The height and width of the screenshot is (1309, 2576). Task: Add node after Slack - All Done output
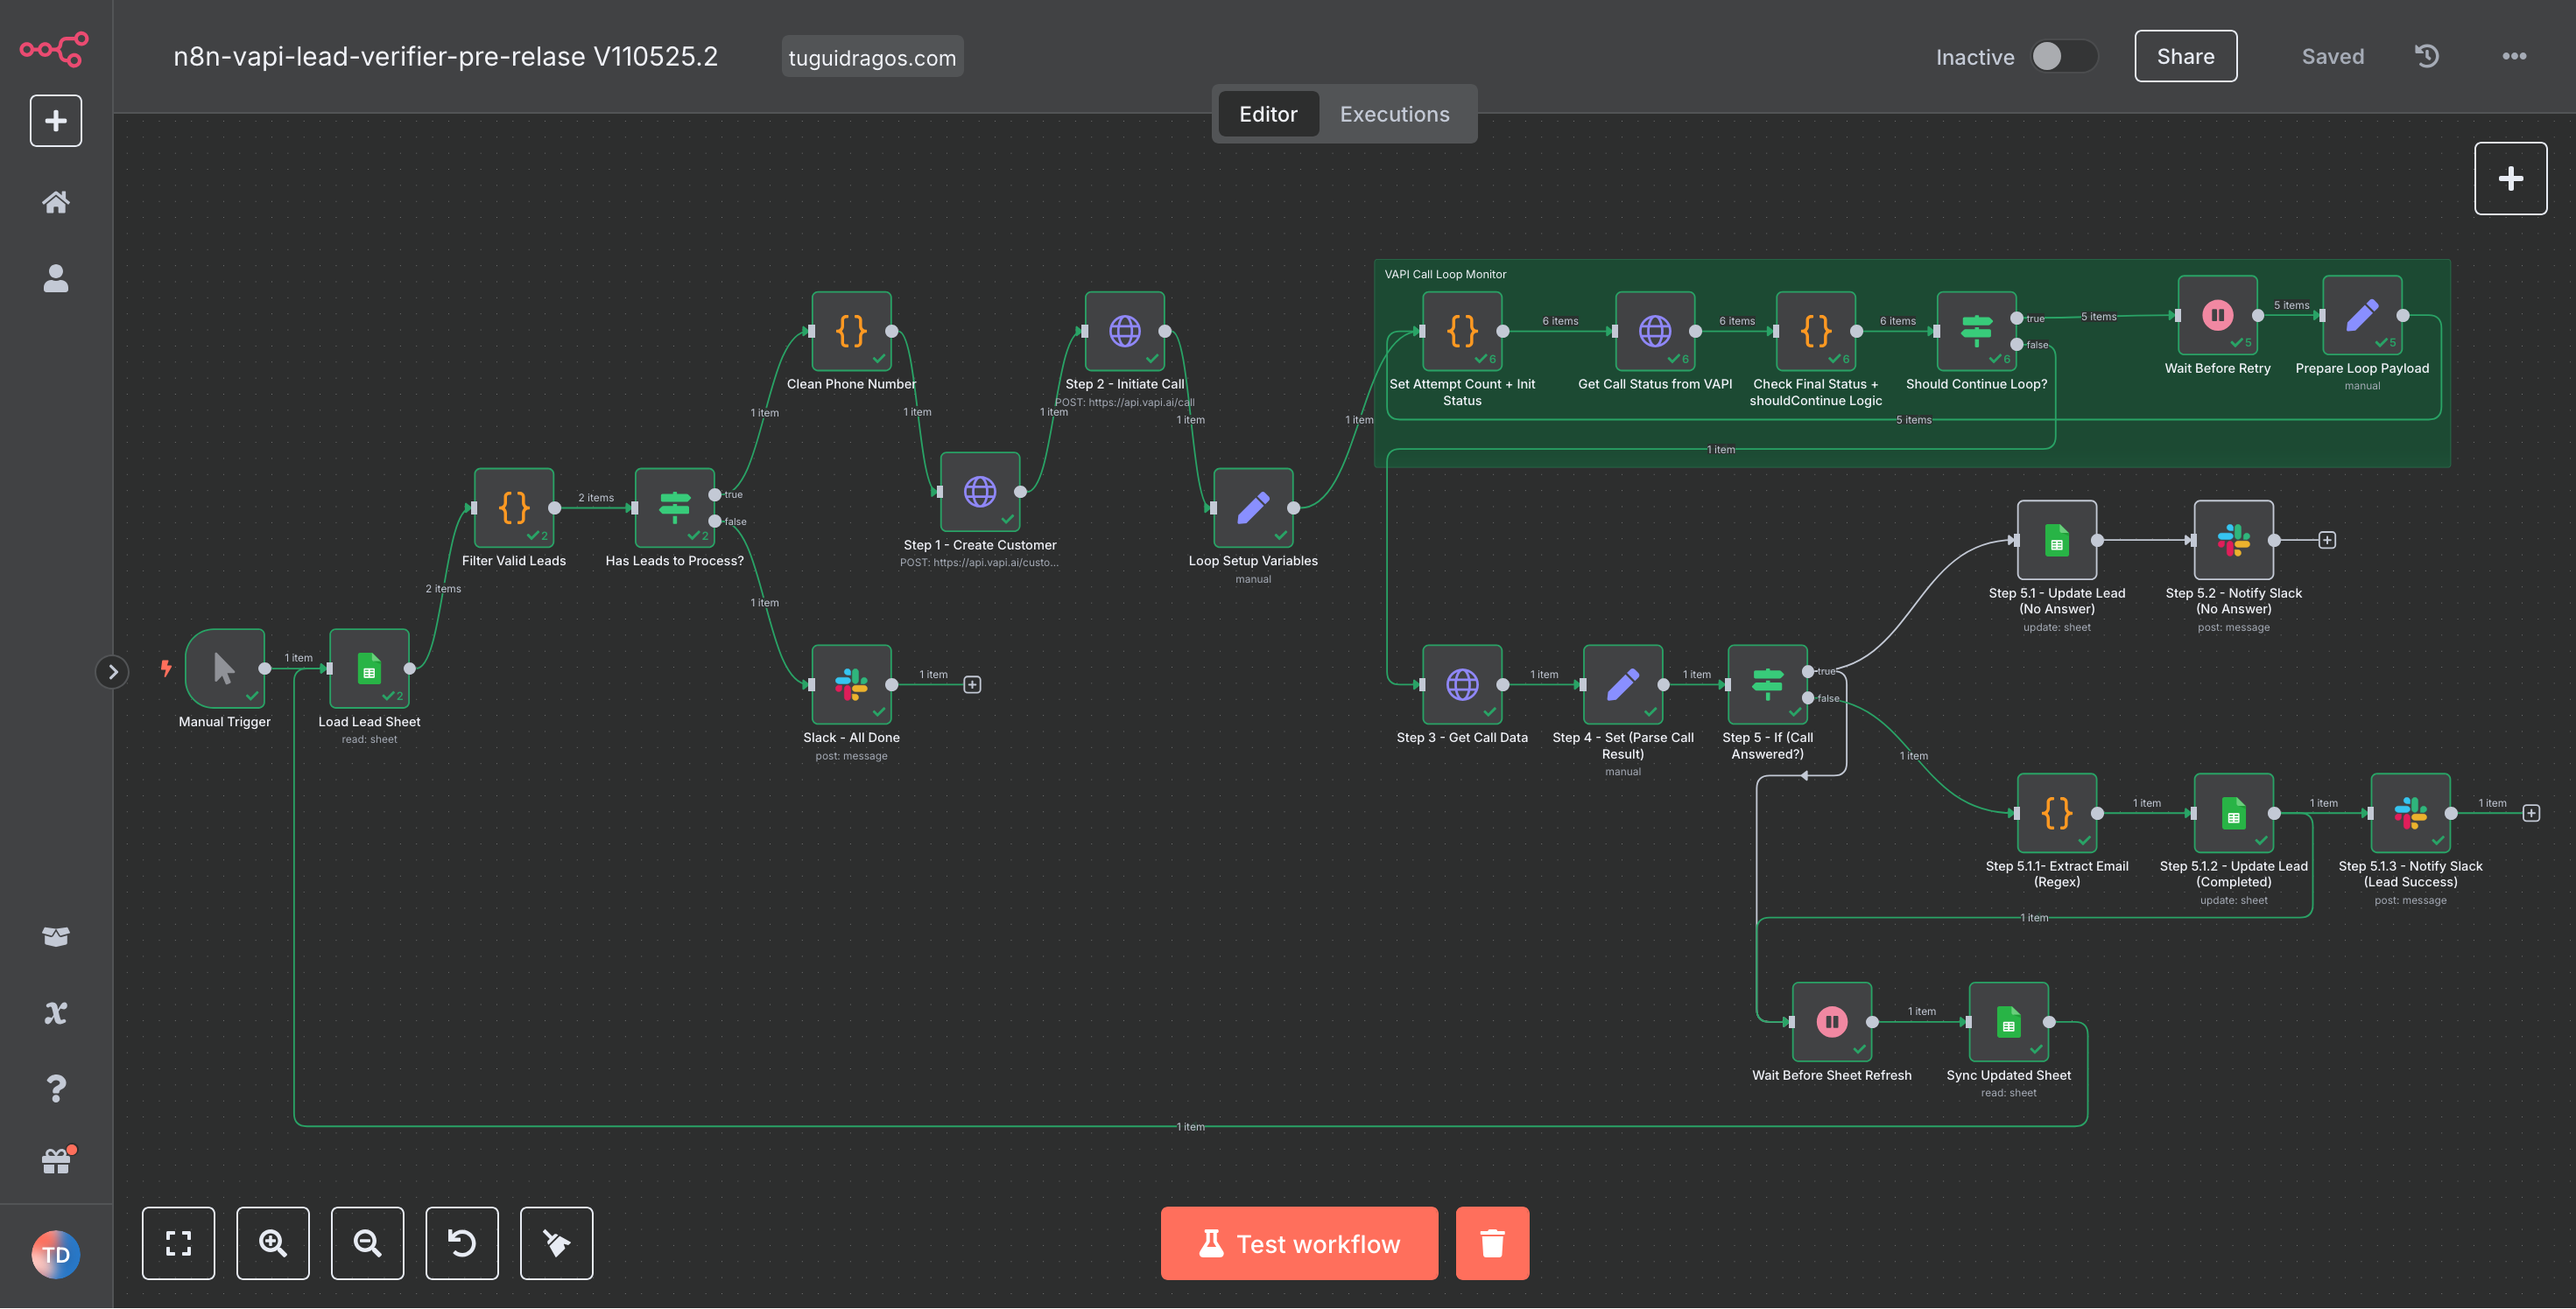(x=972, y=684)
